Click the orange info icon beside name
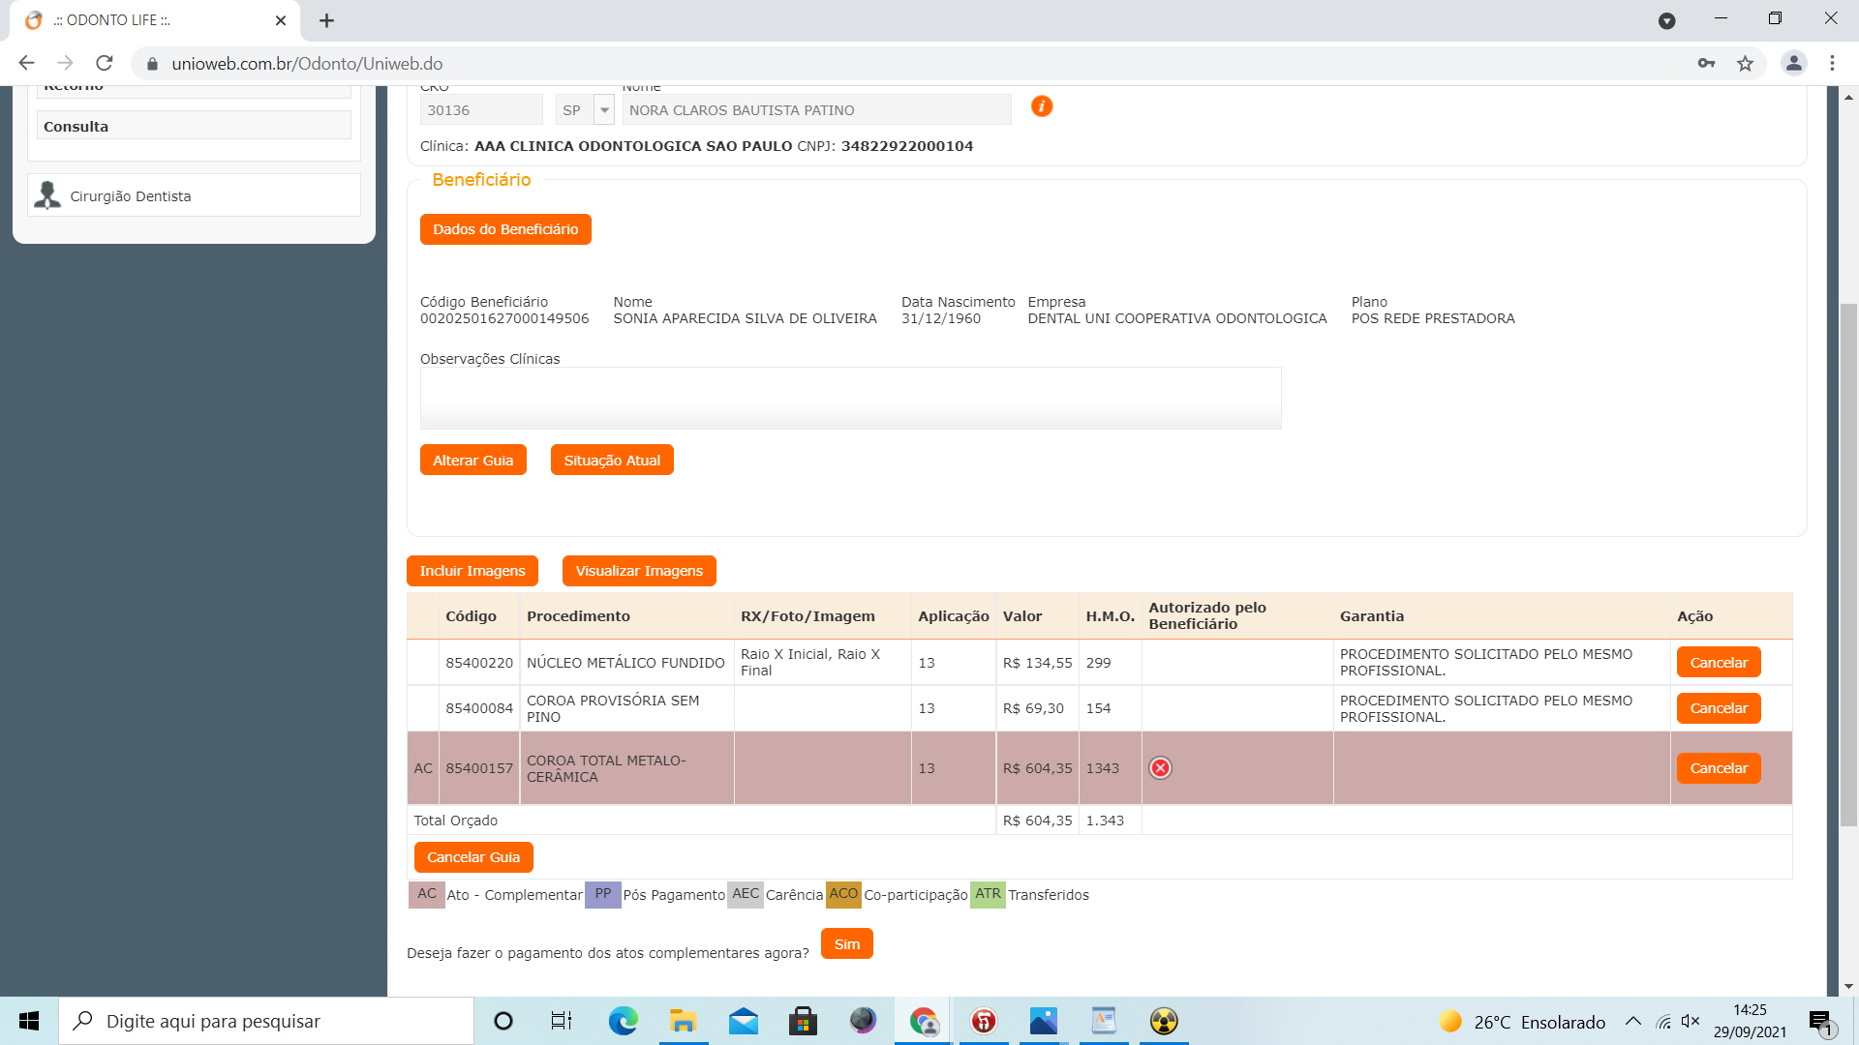The height and width of the screenshot is (1045, 1859). tap(1042, 106)
